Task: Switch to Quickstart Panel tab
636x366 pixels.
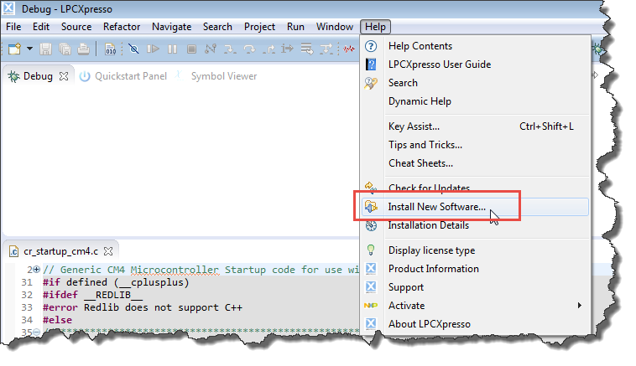Action: [130, 76]
